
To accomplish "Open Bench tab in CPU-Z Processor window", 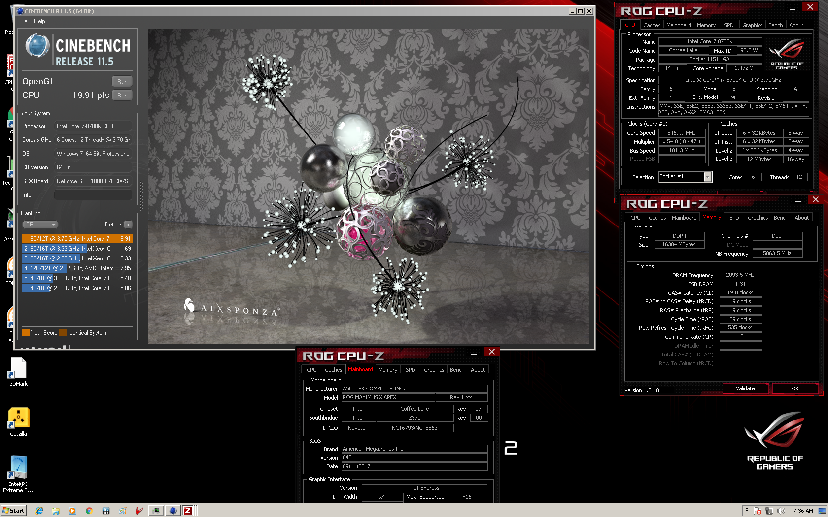I will click(775, 25).
